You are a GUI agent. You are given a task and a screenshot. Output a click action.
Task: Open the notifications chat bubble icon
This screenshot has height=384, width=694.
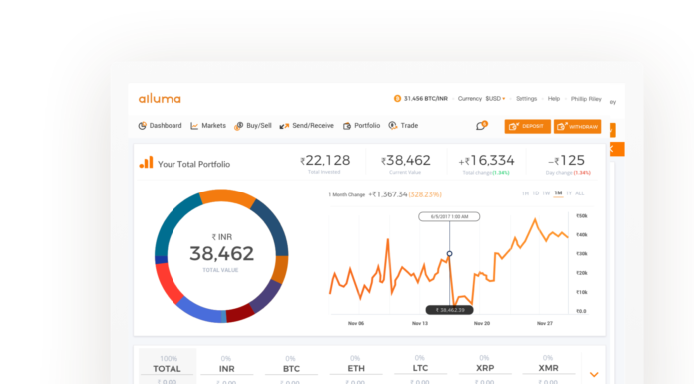(481, 126)
